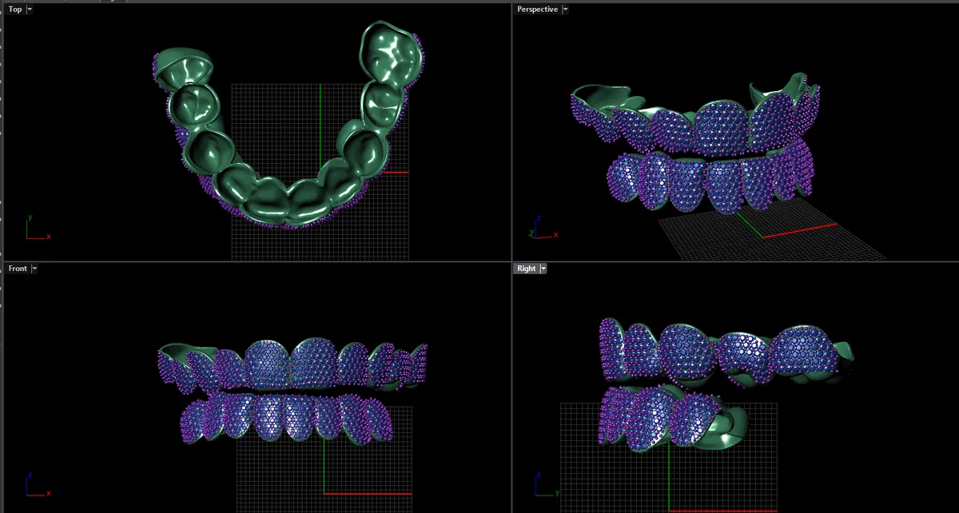Select the lower grill in Front viewport
This screenshot has width=959, height=513.
pos(288,418)
